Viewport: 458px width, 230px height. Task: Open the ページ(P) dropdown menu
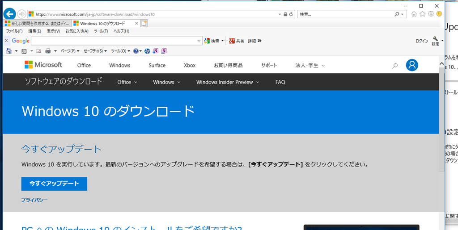point(70,51)
